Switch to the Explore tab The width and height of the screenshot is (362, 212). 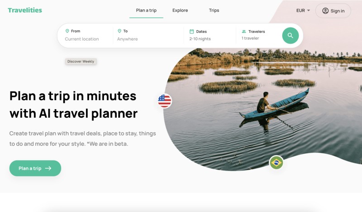click(180, 10)
